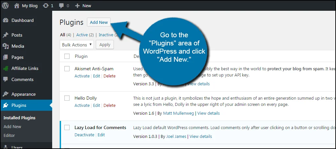Click Edit under Lazy Load for Comments
Screen dimensions: 336x149
[101, 135]
